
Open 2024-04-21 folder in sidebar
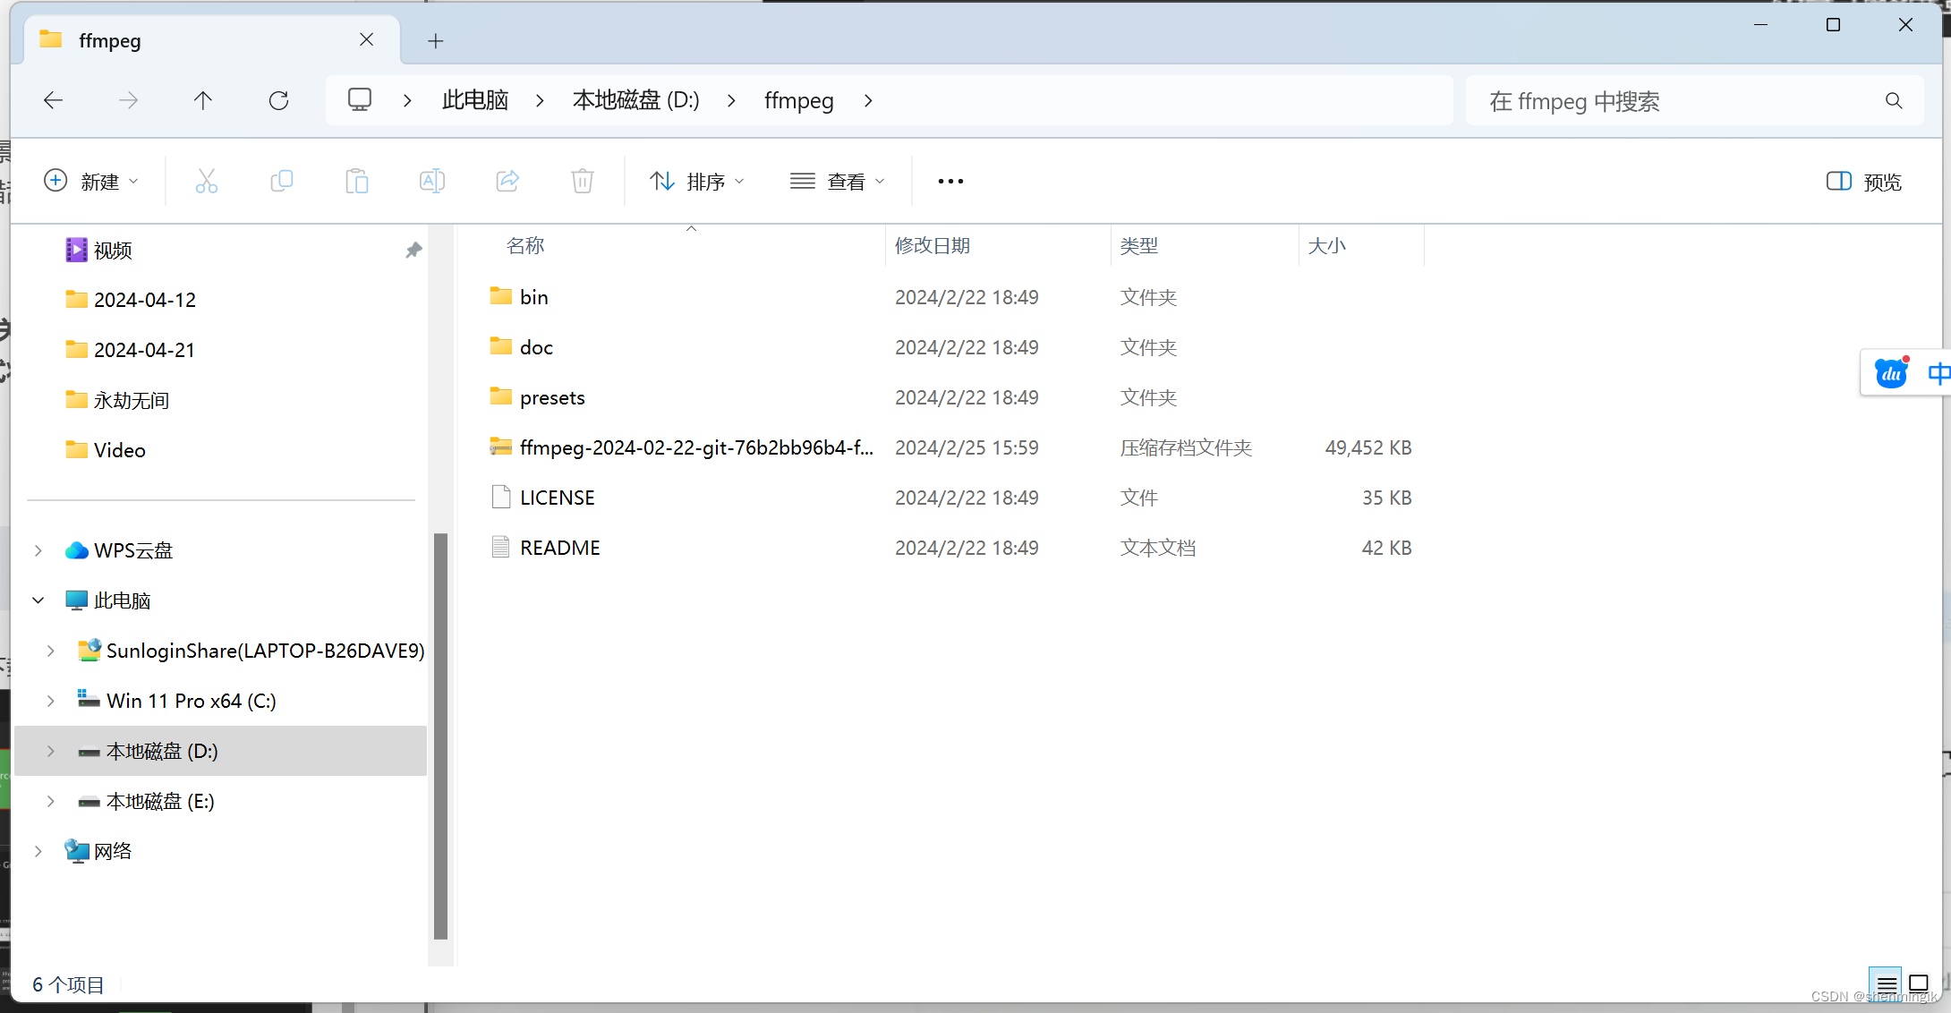[145, 350]
